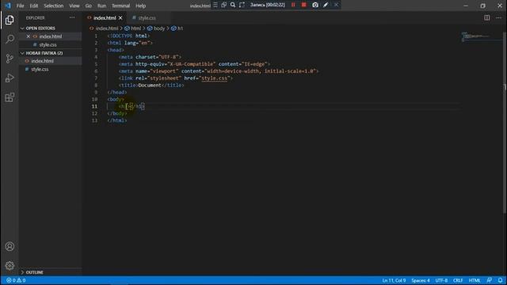Open the Help menu

[x=141, y=6]
